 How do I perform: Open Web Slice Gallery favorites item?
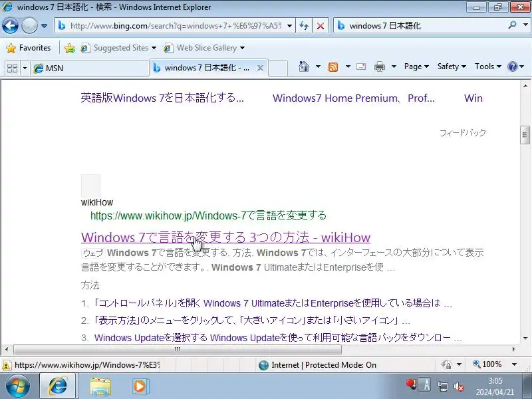204,48
